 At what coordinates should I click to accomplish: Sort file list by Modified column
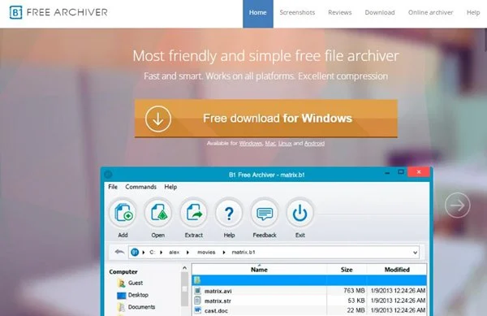pyautogui.click(x=397, y=270)
